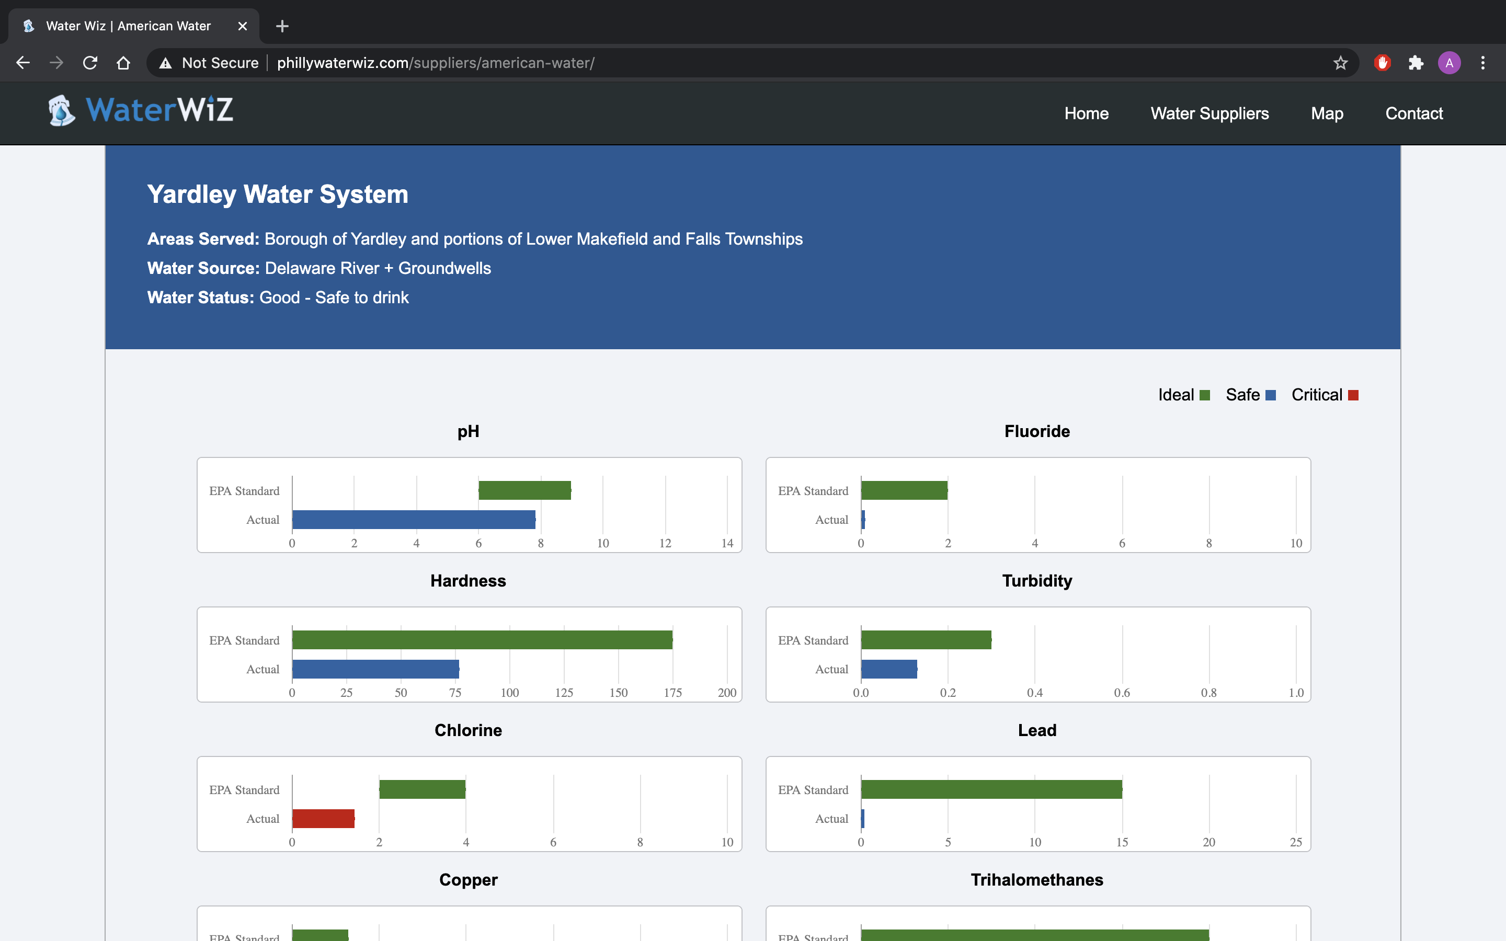Open the Contact page link
Screen dimensions: 1506x941
point(1414,113)
